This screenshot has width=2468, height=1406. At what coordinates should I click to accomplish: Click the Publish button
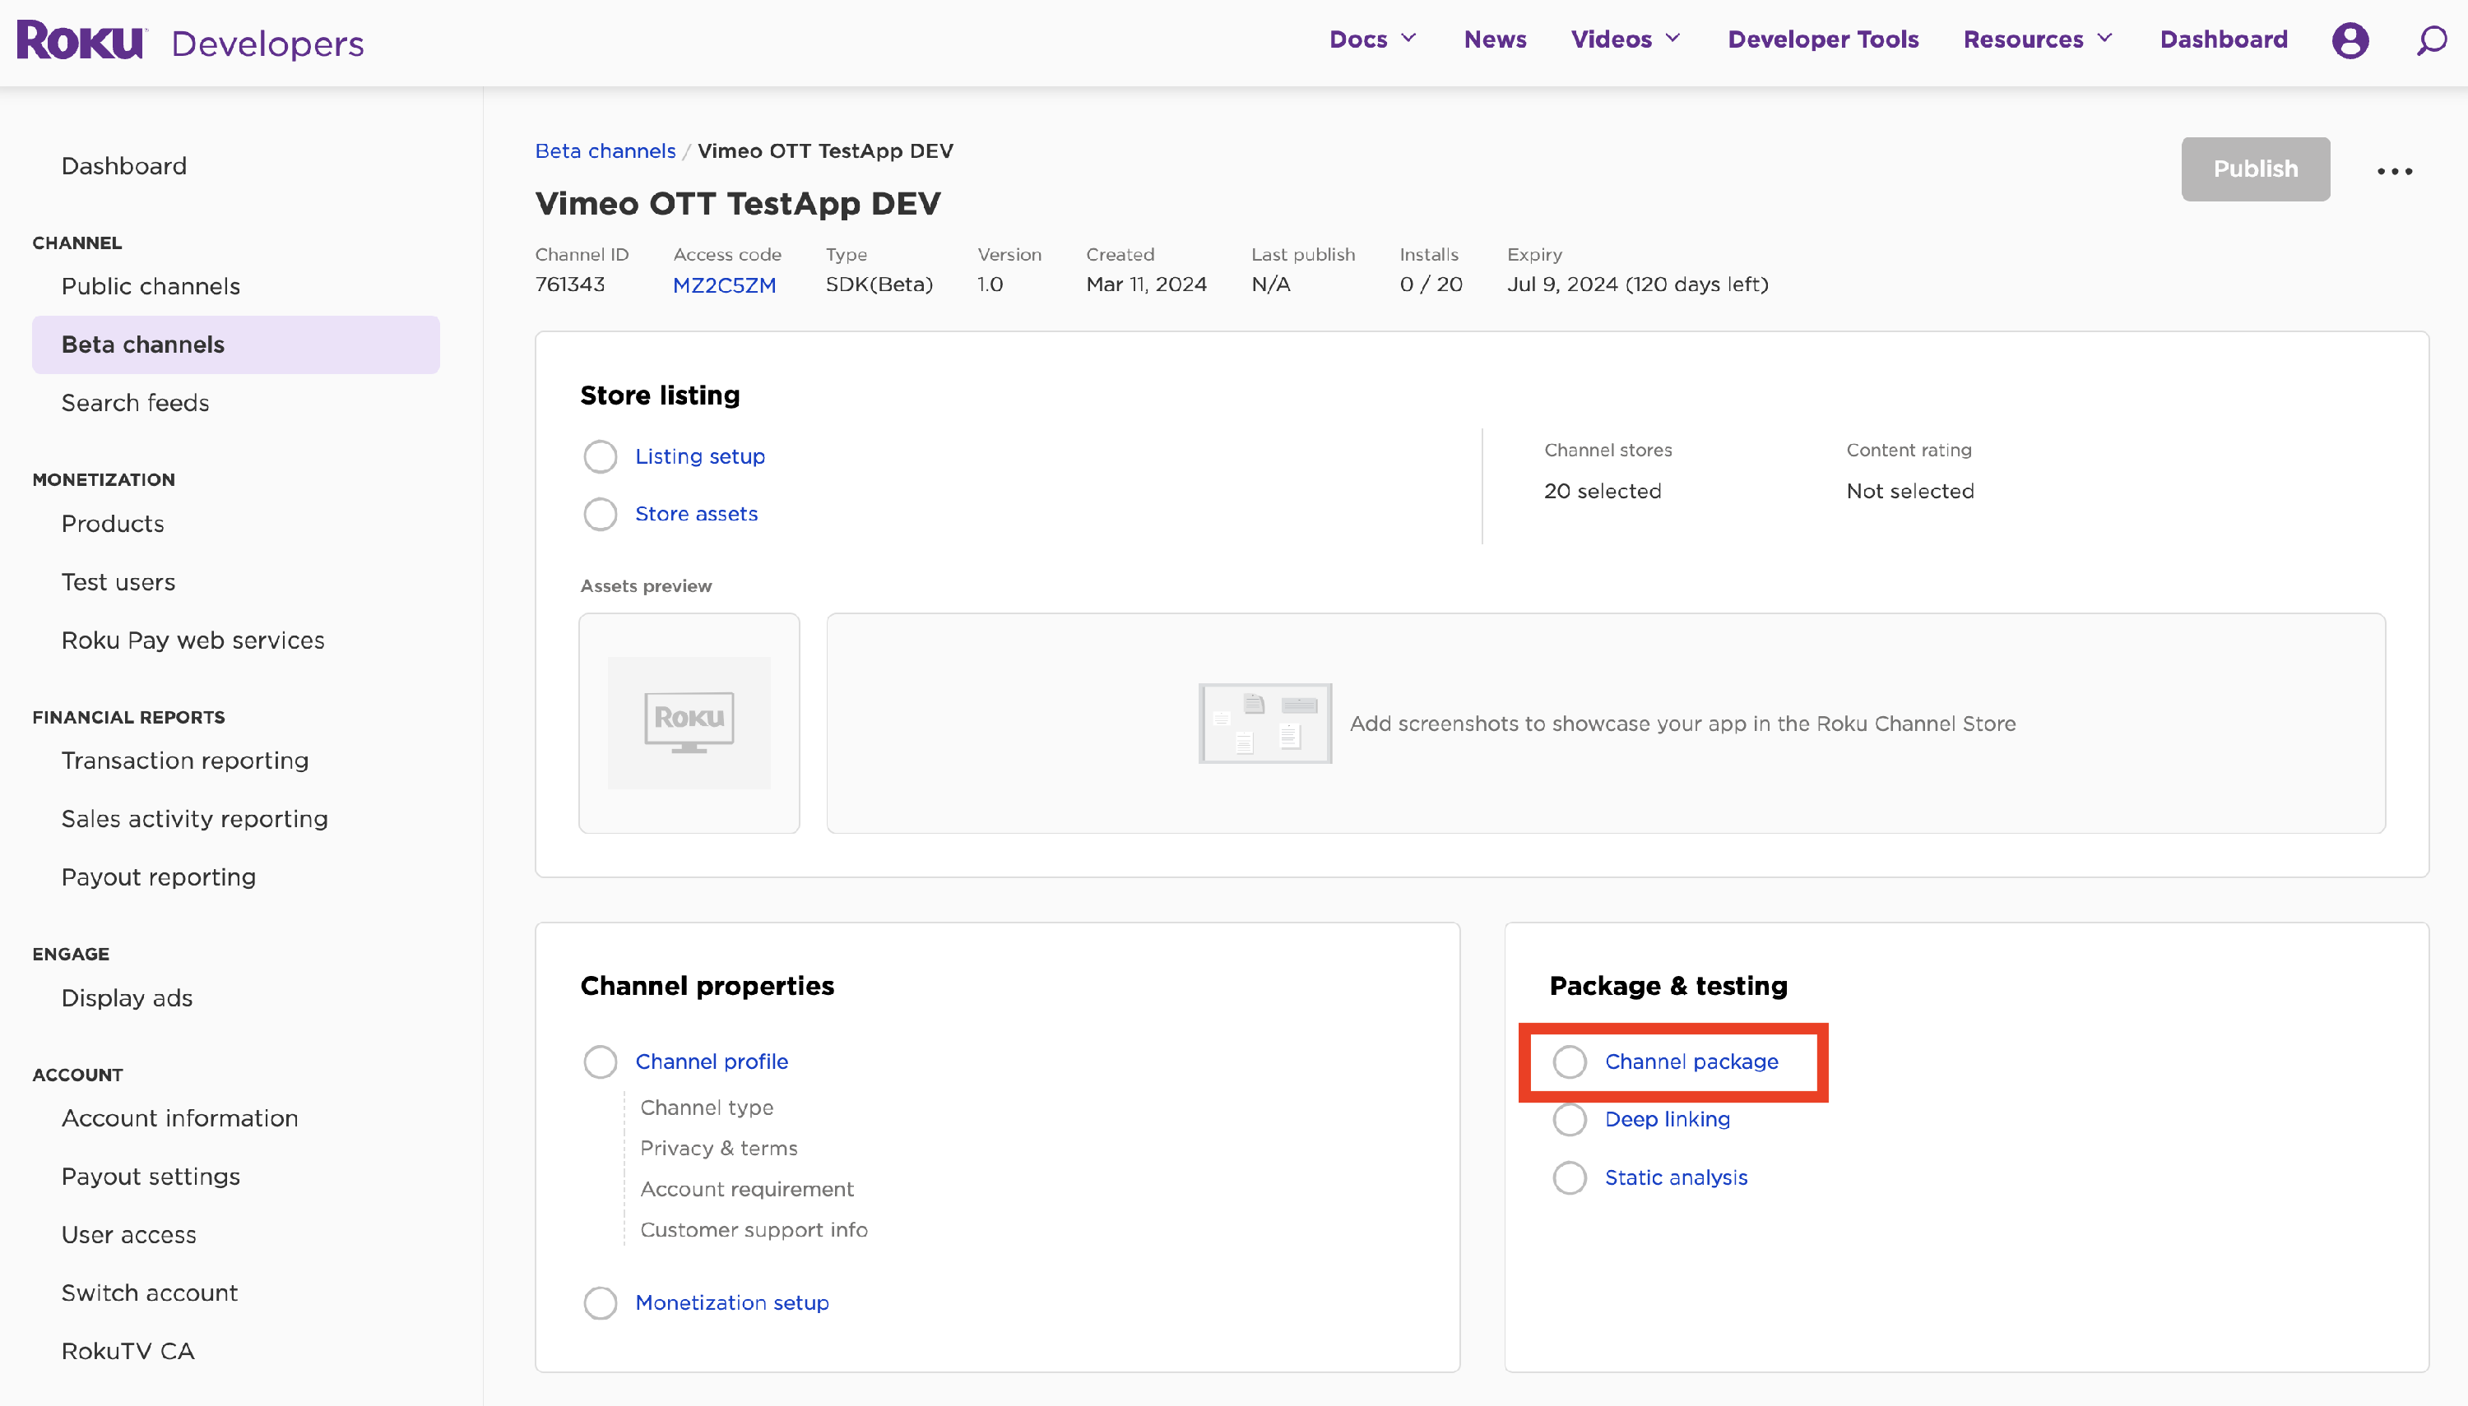[x=2256, y=169]
